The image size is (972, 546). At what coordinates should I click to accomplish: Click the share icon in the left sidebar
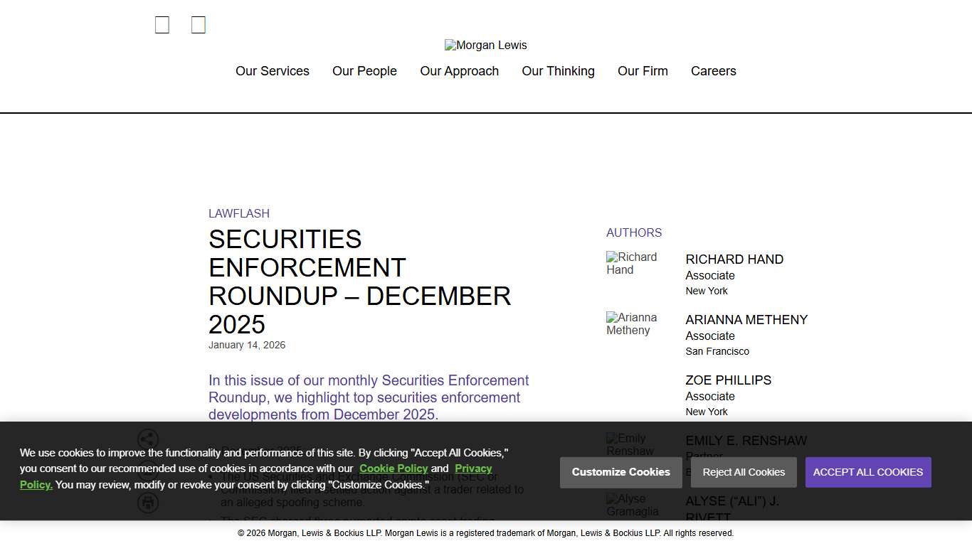point(148,439)
